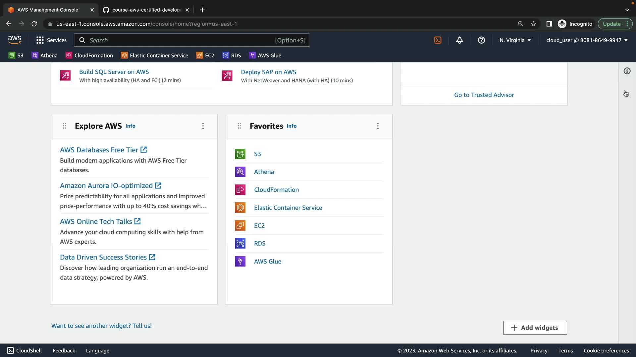Open Explore AWS widget options menu
The image size is (636, 357).
click(203, 126)
